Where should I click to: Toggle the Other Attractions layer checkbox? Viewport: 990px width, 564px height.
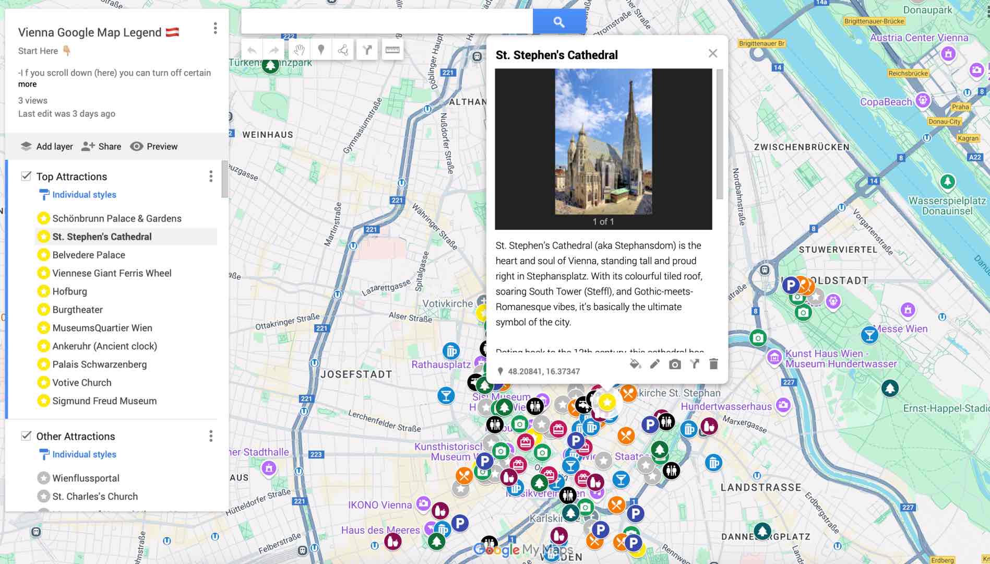pos(26,436)
